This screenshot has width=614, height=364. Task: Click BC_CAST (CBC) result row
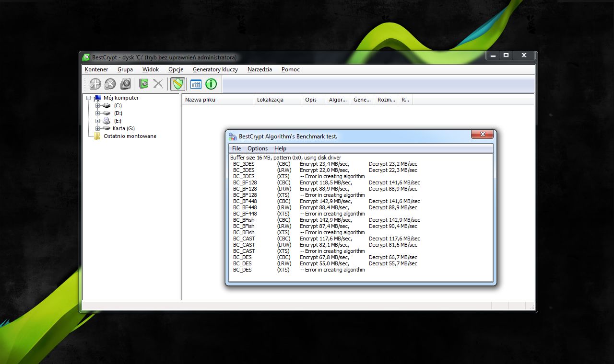point(327,239)
